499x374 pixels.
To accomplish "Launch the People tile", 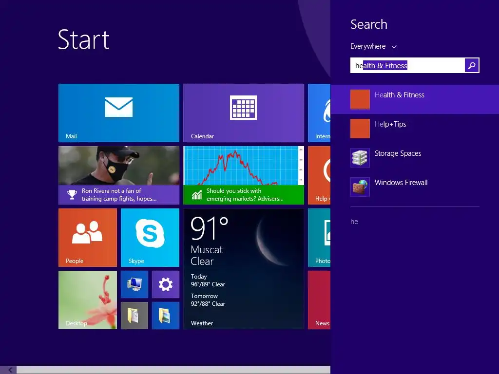I will coord(88,238).
